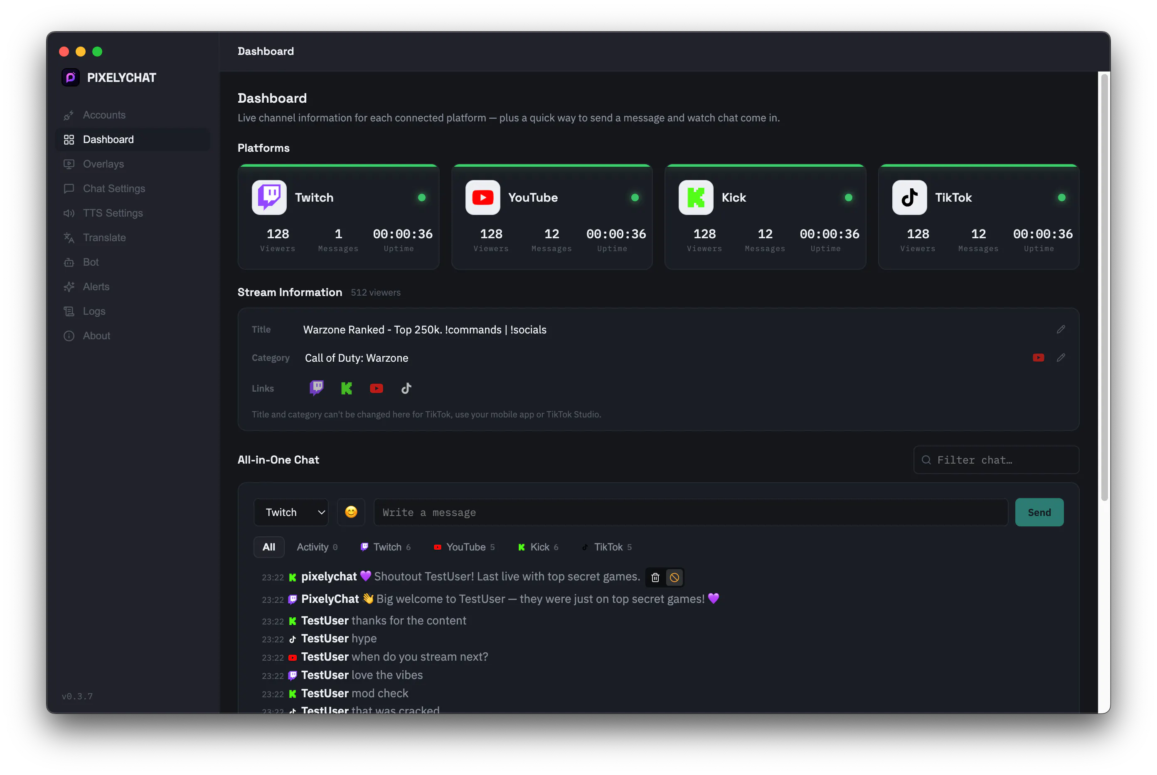Ban user from pixelychat Shoutout message
This screenshot has height=775, width=1157.
click(x=675, y=577)
